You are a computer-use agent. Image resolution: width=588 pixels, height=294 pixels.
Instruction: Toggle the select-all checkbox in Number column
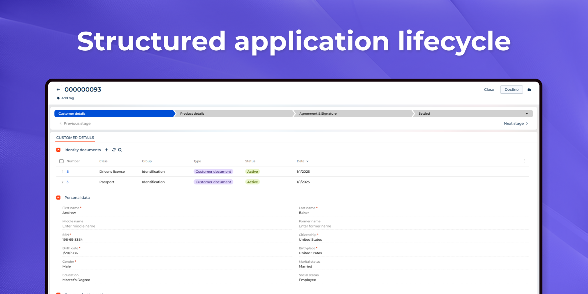(x=61, y=161)
